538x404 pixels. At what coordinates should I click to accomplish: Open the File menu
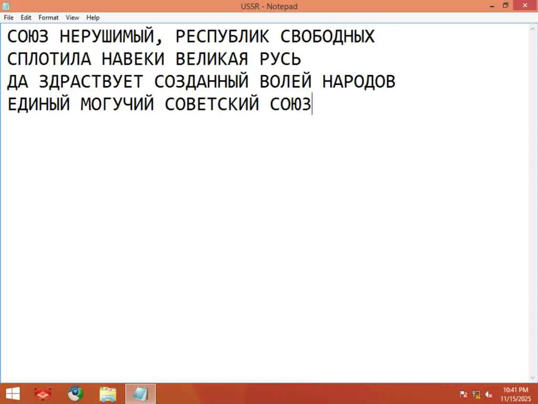8,17
